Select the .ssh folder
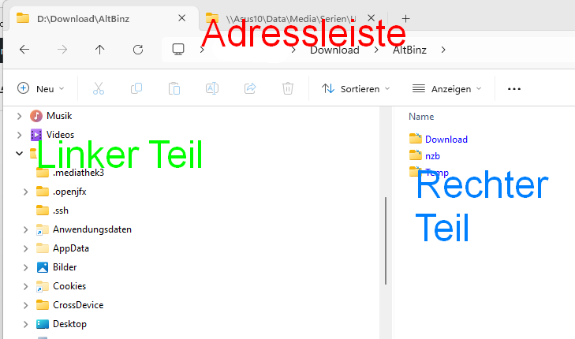The image size is (575, 339). (x=61, y=210)
